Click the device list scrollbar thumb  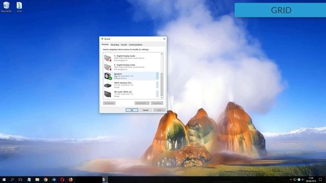point(162,84)
